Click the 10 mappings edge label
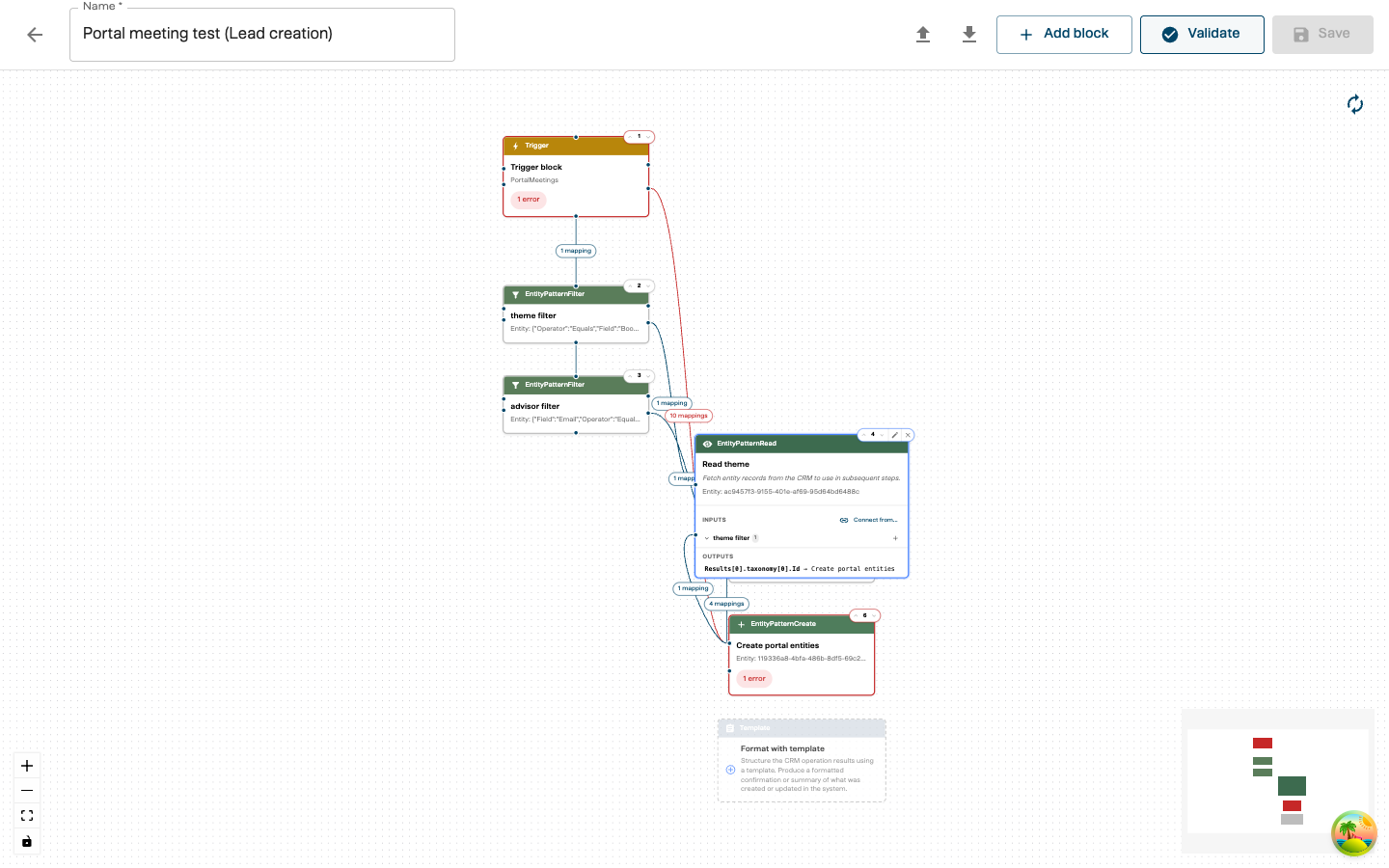The image size is (1389, 868). tap(689, 416)
